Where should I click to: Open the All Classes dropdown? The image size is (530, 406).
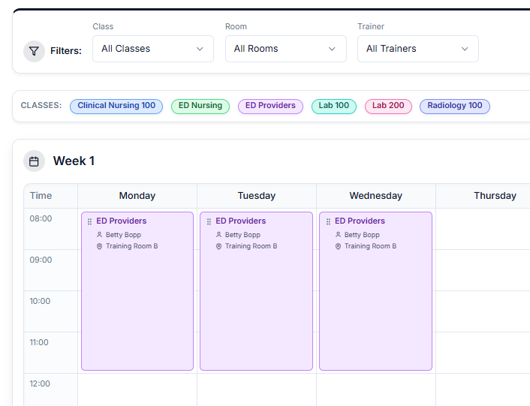tap(153, 49)
